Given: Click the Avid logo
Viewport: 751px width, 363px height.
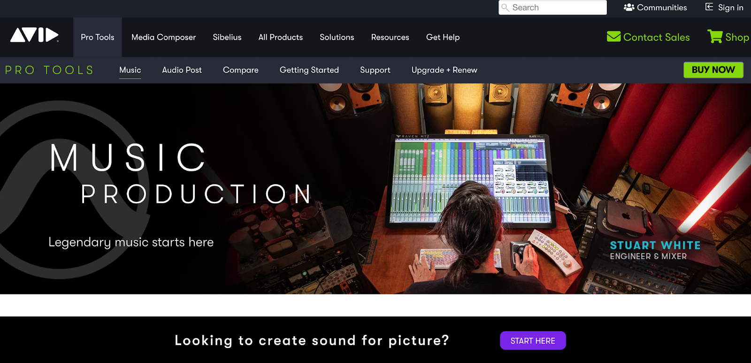Looking at the screenshot, I should click(x=35, y=35).
